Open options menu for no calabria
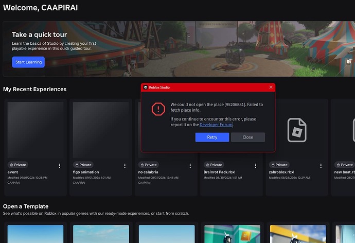The height and width of the screenshot is (243, 355). pyautogui.click(x=190, y=166)
